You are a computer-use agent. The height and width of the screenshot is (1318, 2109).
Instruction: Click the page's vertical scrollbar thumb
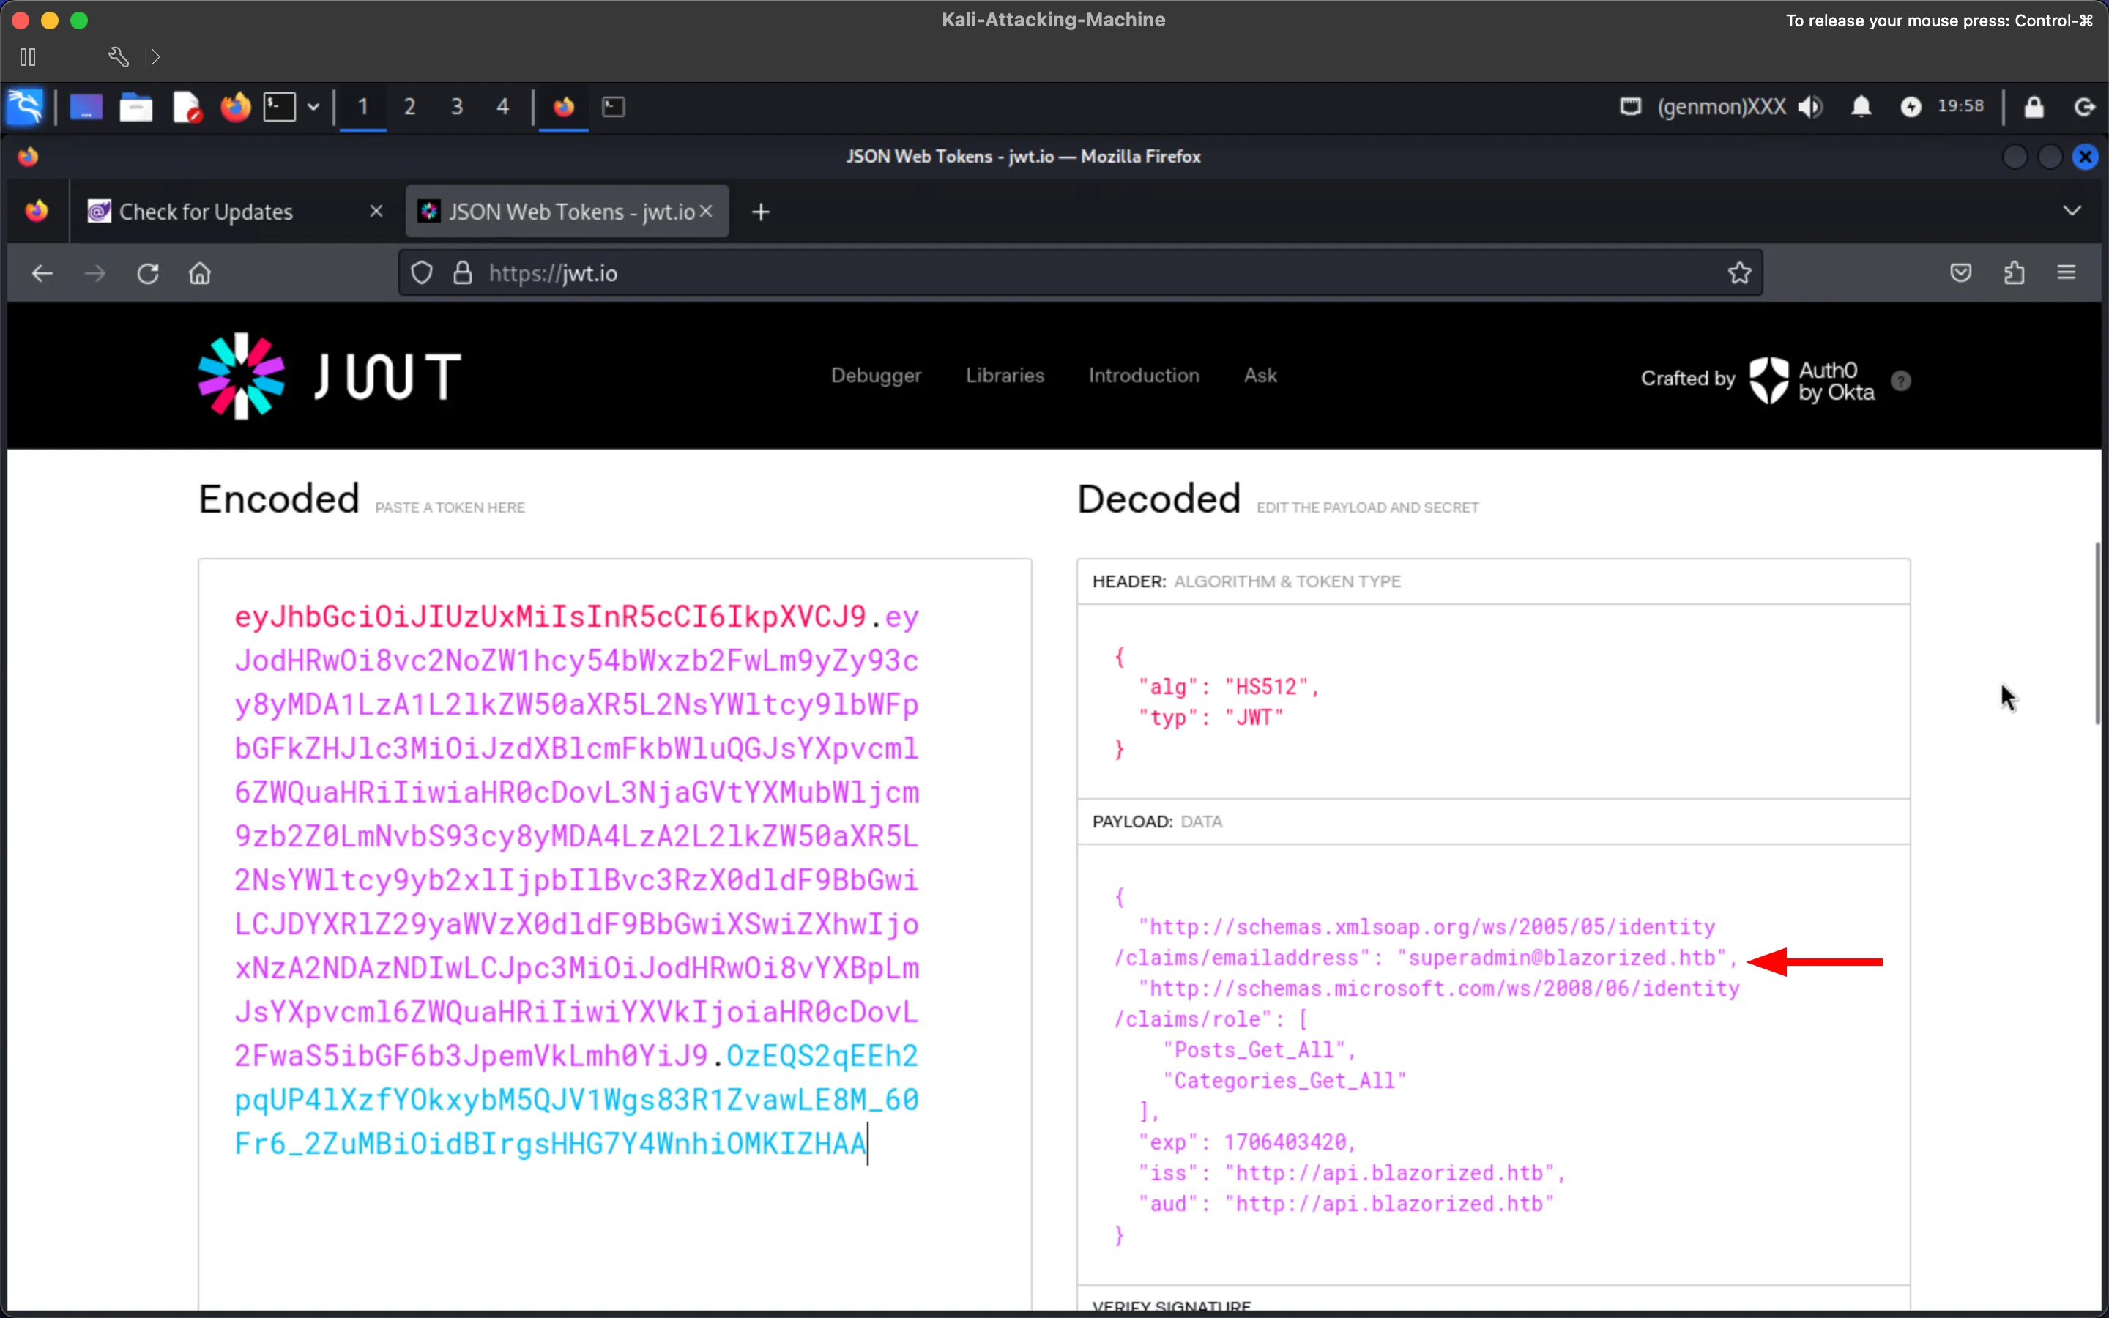2098,633
